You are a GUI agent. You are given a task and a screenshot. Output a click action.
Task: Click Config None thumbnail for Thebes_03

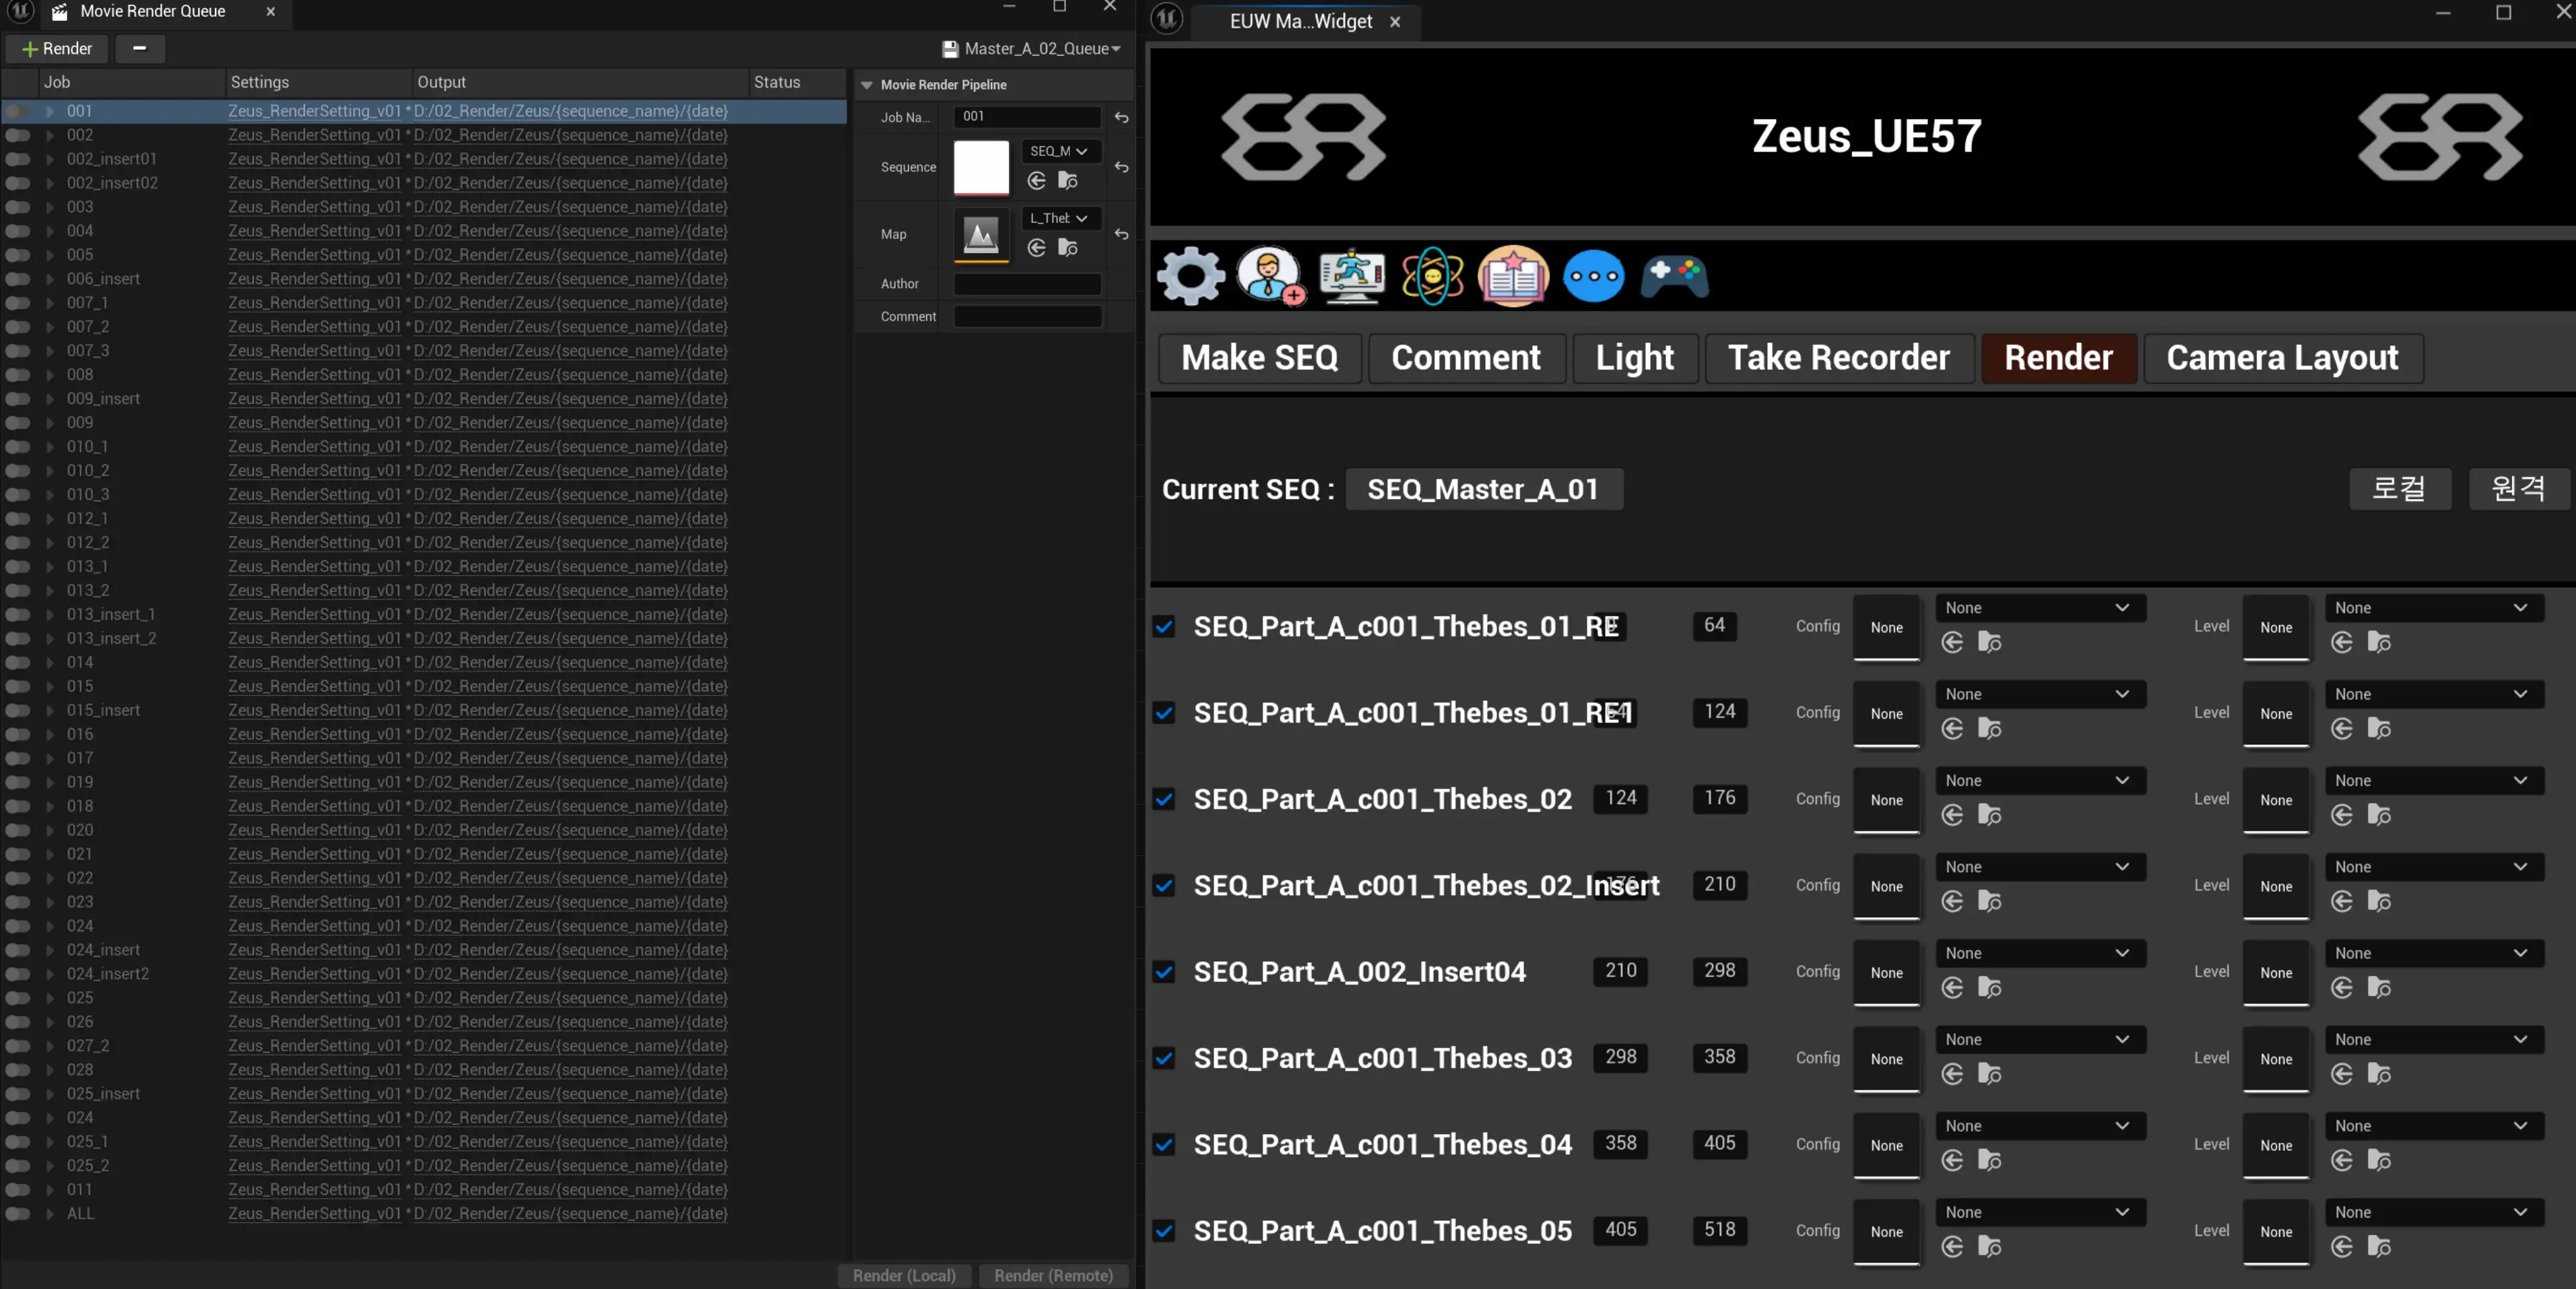[x=1886, y=1059]
